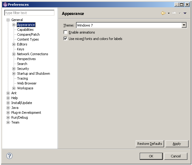Viewport: 192px width, 165px height.
Task: Confirm with the OK button
Action: tap(151, 156)
